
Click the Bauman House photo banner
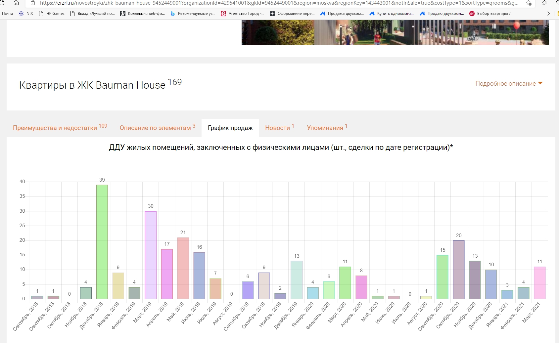[395, 32]
